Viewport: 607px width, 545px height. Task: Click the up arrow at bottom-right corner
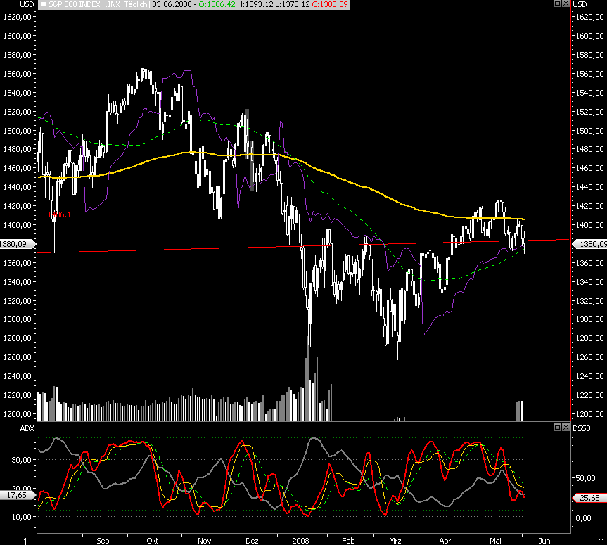pos(601,541)
